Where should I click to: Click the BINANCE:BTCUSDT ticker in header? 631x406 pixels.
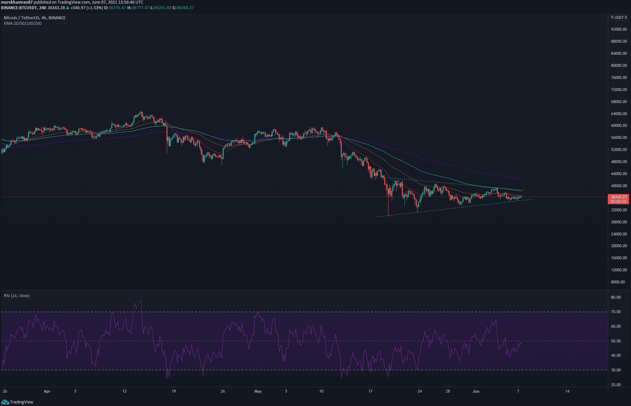click(19, 8)
